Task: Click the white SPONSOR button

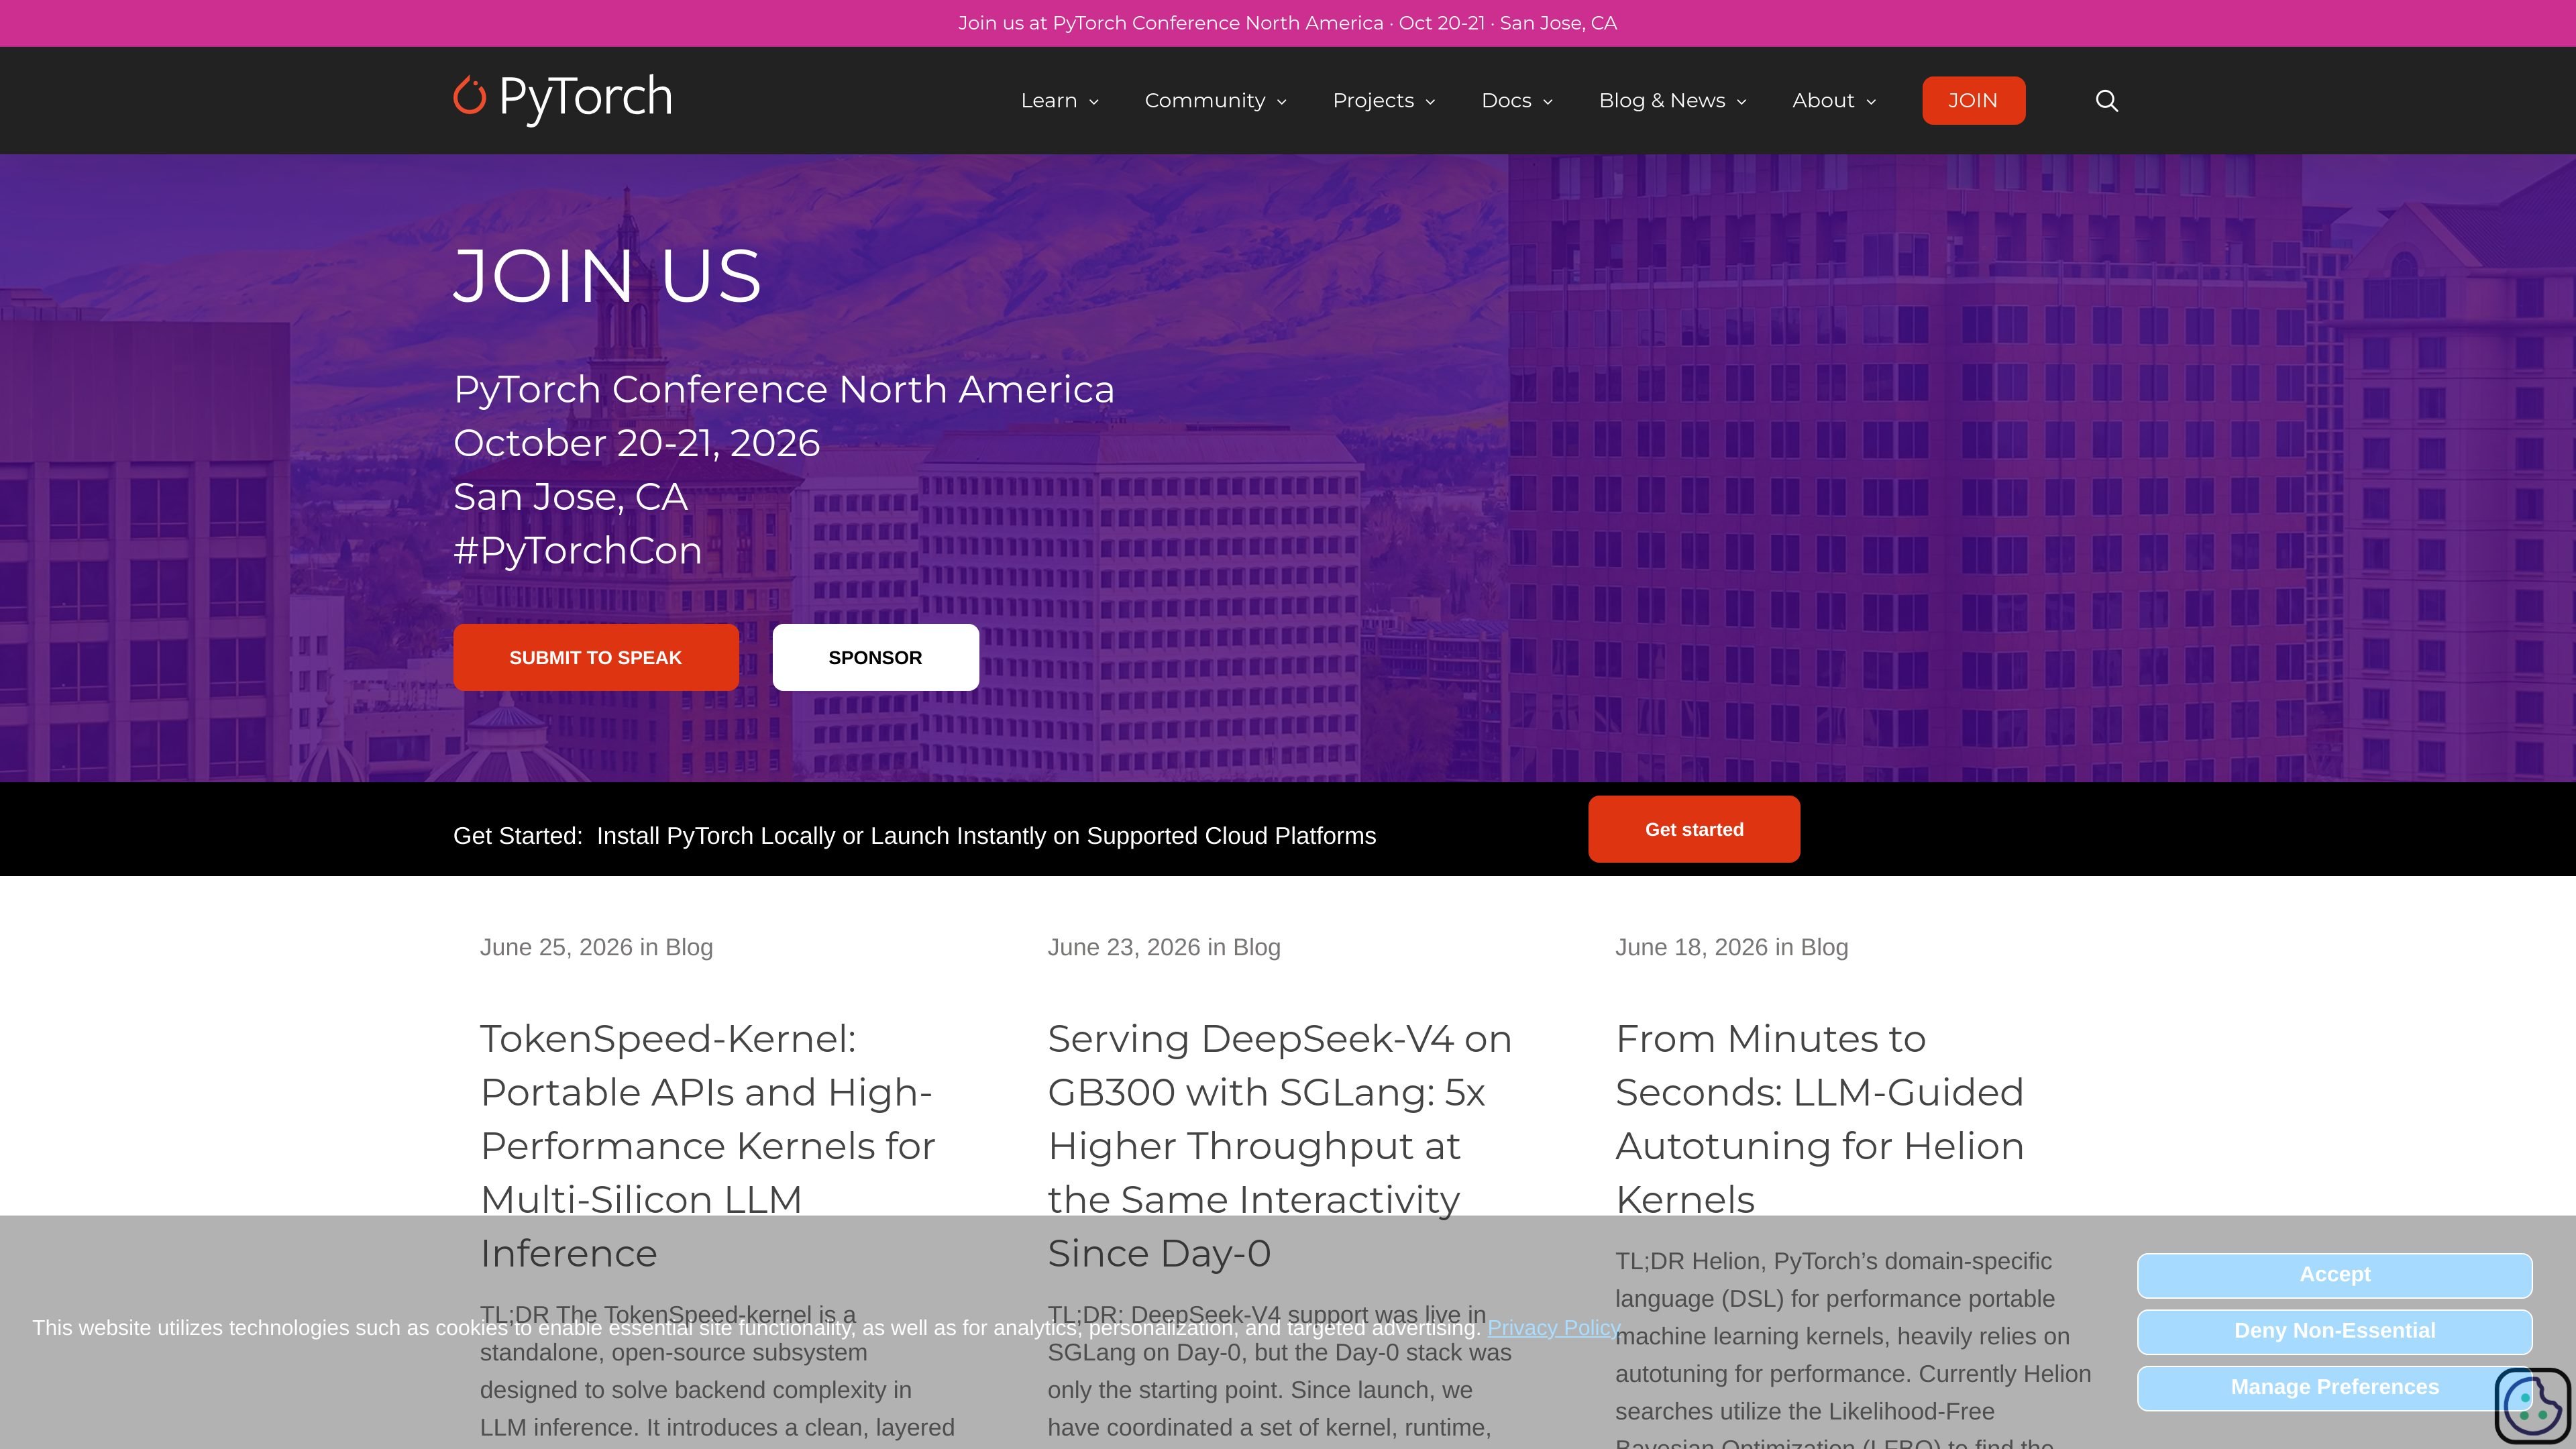Action: point(875,657)
